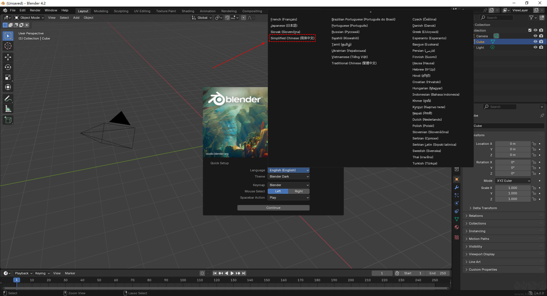Viewport: 547px width, 296px height.
Task: Select the Annotate tool
Action: click(8, 98)
